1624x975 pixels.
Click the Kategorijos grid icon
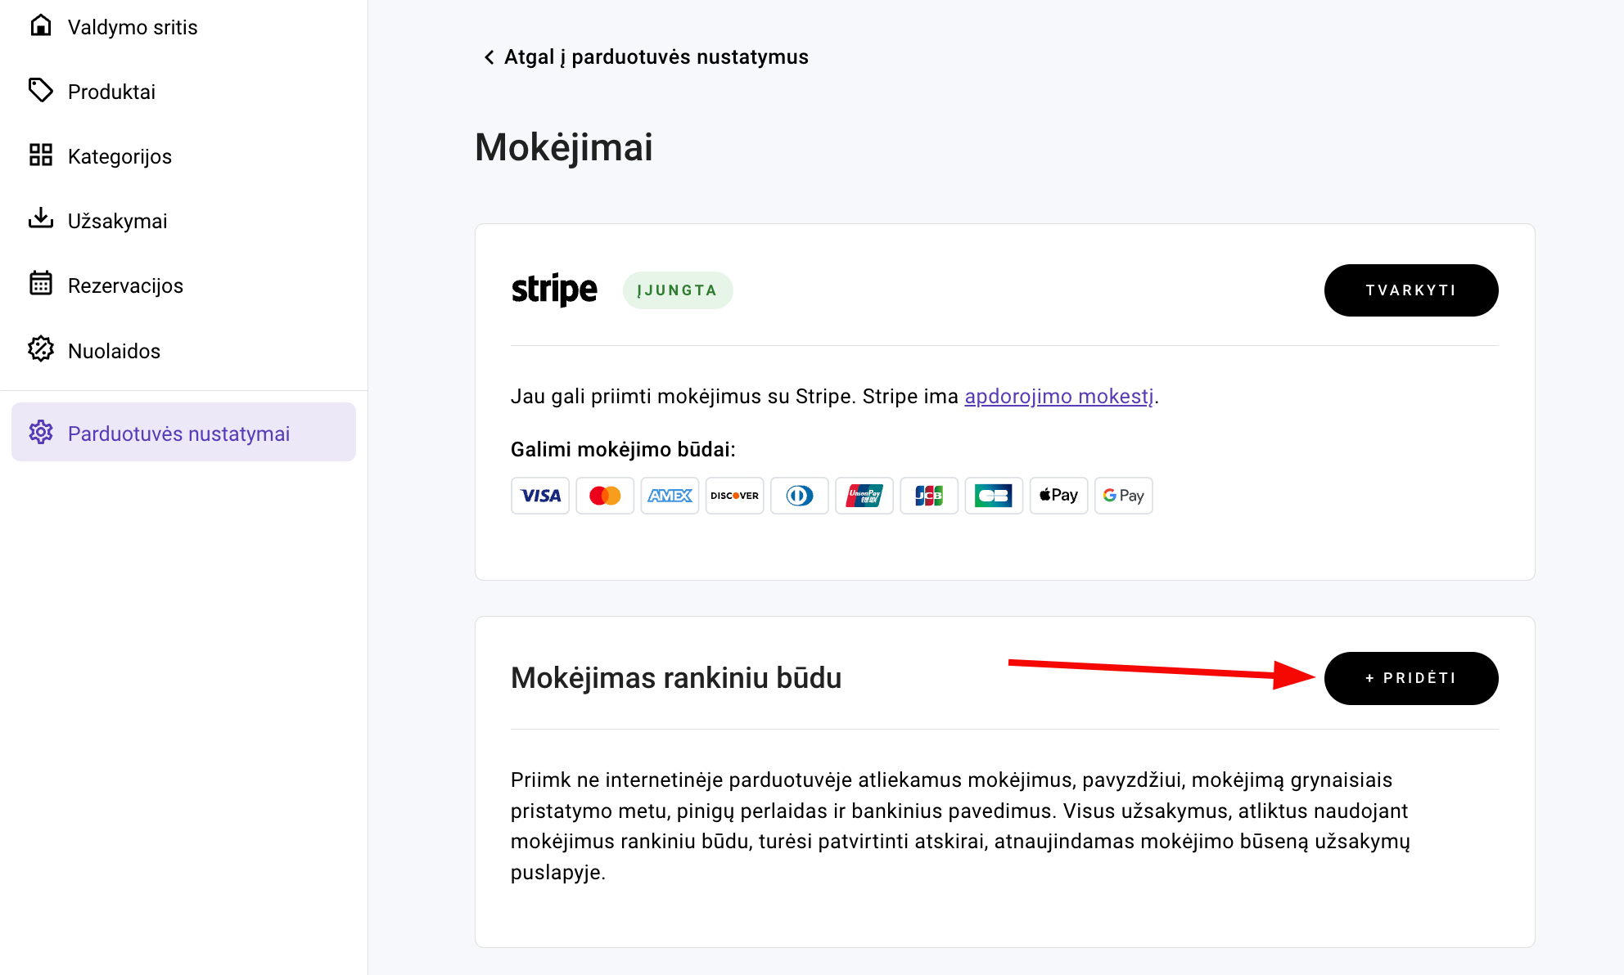[41, 155]
